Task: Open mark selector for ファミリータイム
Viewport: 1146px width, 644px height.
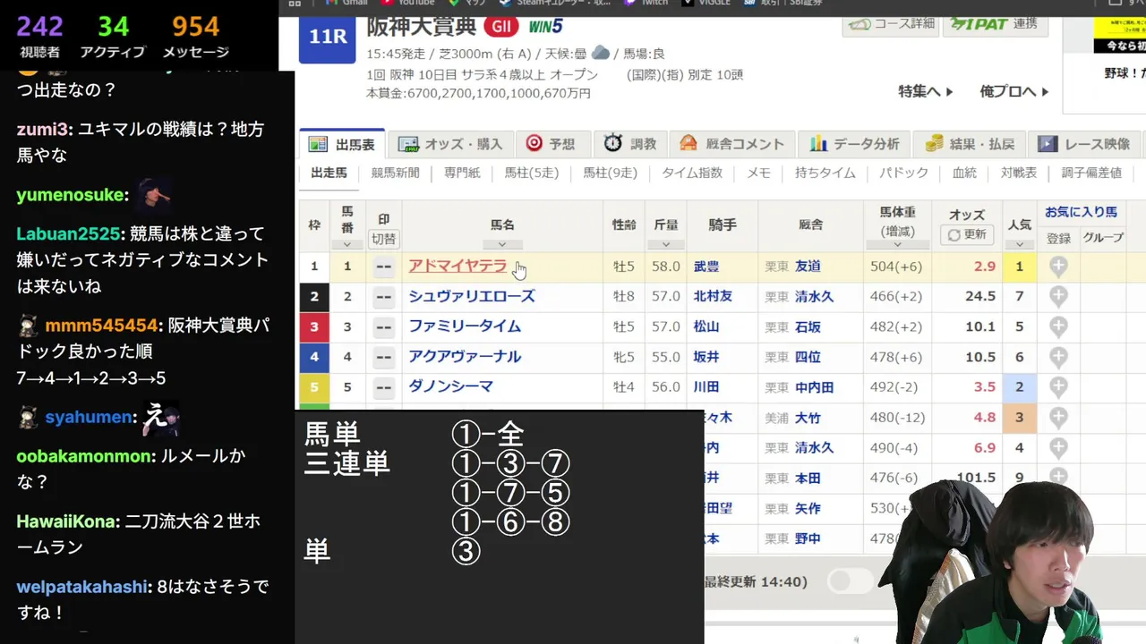Action: tap(383, 327)
